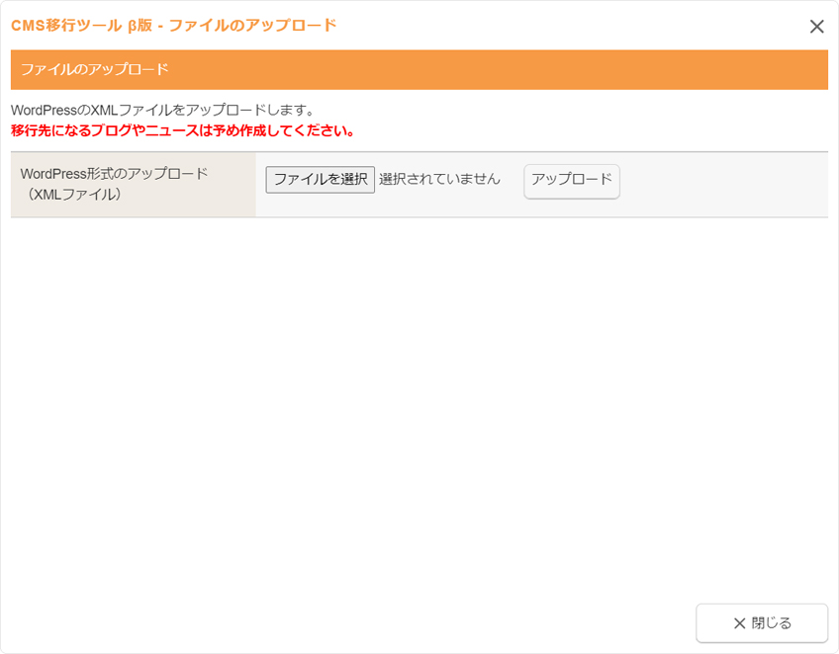
Task: Click the empty white area below upload row
Action: tap(419, 395)
